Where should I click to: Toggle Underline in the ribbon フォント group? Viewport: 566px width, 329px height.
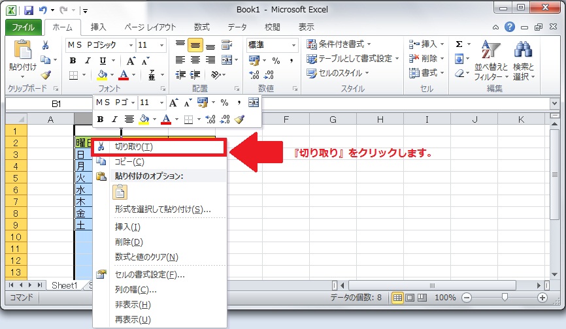103,60
